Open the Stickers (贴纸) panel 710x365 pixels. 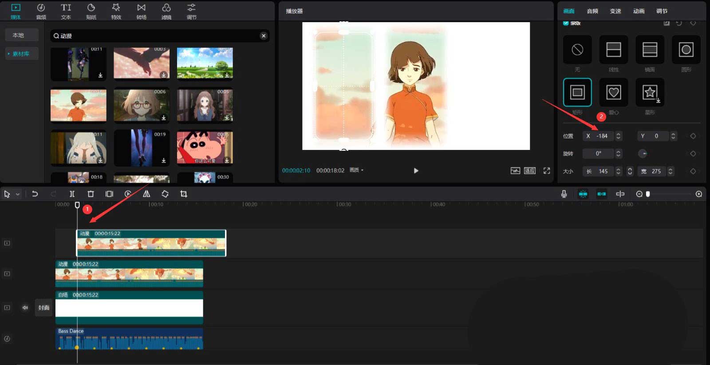tap(91, 11)
